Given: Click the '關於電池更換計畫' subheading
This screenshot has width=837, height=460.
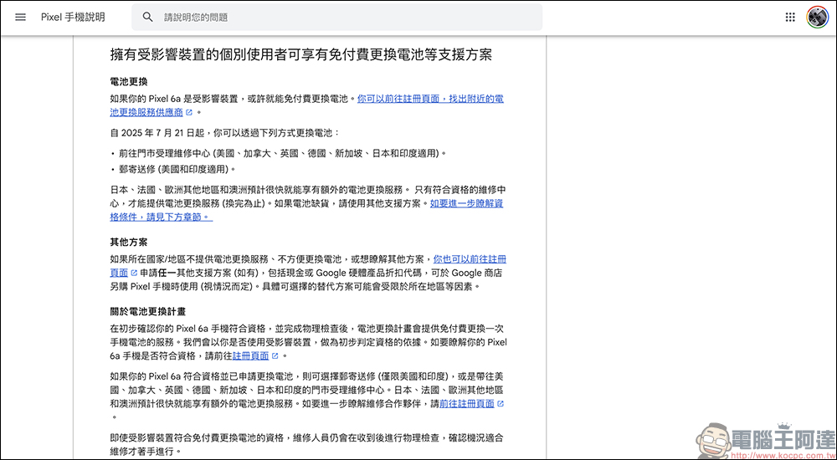Looking at the screenshot, I should [148, 311].
